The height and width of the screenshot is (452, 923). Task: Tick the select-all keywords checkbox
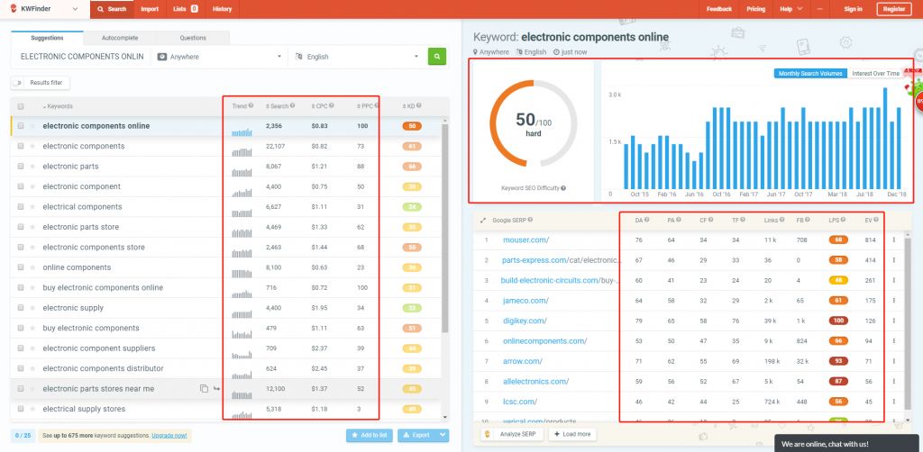click(x=21, y=106)
